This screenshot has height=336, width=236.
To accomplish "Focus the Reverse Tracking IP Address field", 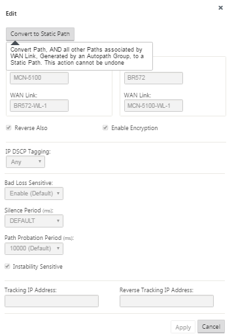I will coord(167,301).
